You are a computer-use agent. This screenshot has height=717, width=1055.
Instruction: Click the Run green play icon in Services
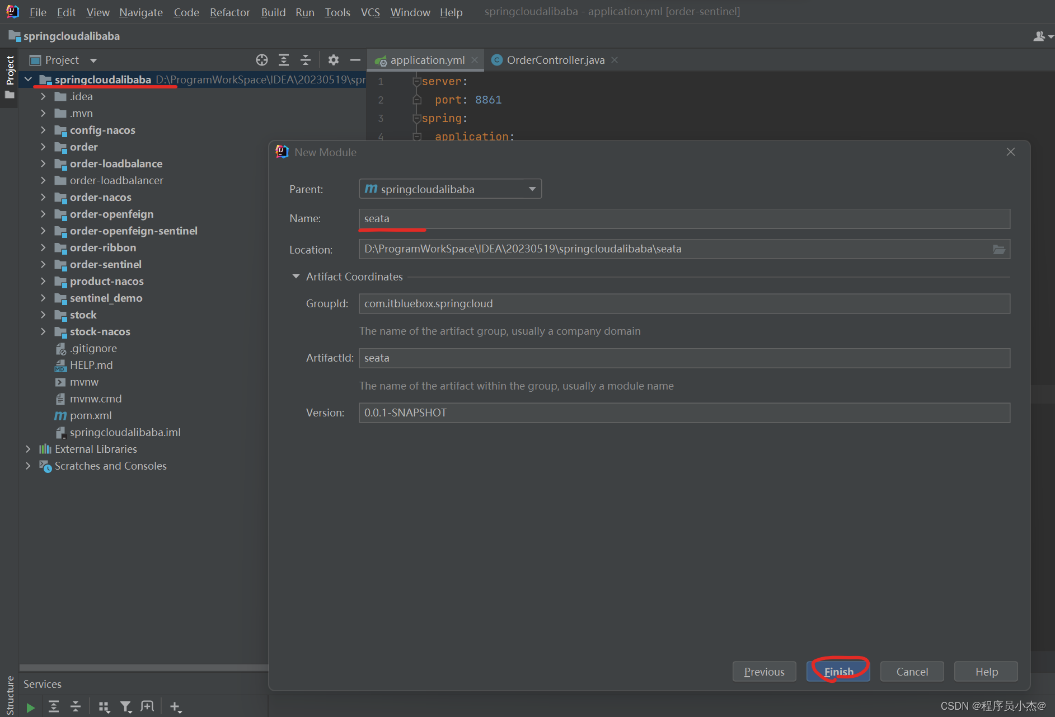point(30,707)
